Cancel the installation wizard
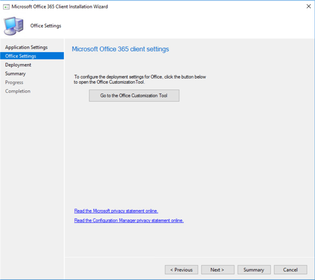 click(x=290, y=270)
